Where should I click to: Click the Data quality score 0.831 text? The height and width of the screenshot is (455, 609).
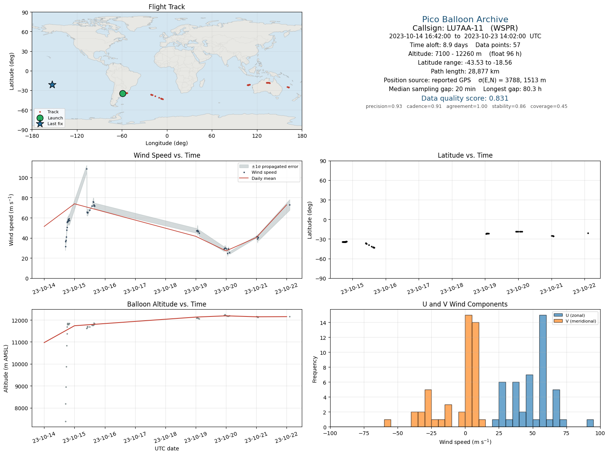click(465, 98)
